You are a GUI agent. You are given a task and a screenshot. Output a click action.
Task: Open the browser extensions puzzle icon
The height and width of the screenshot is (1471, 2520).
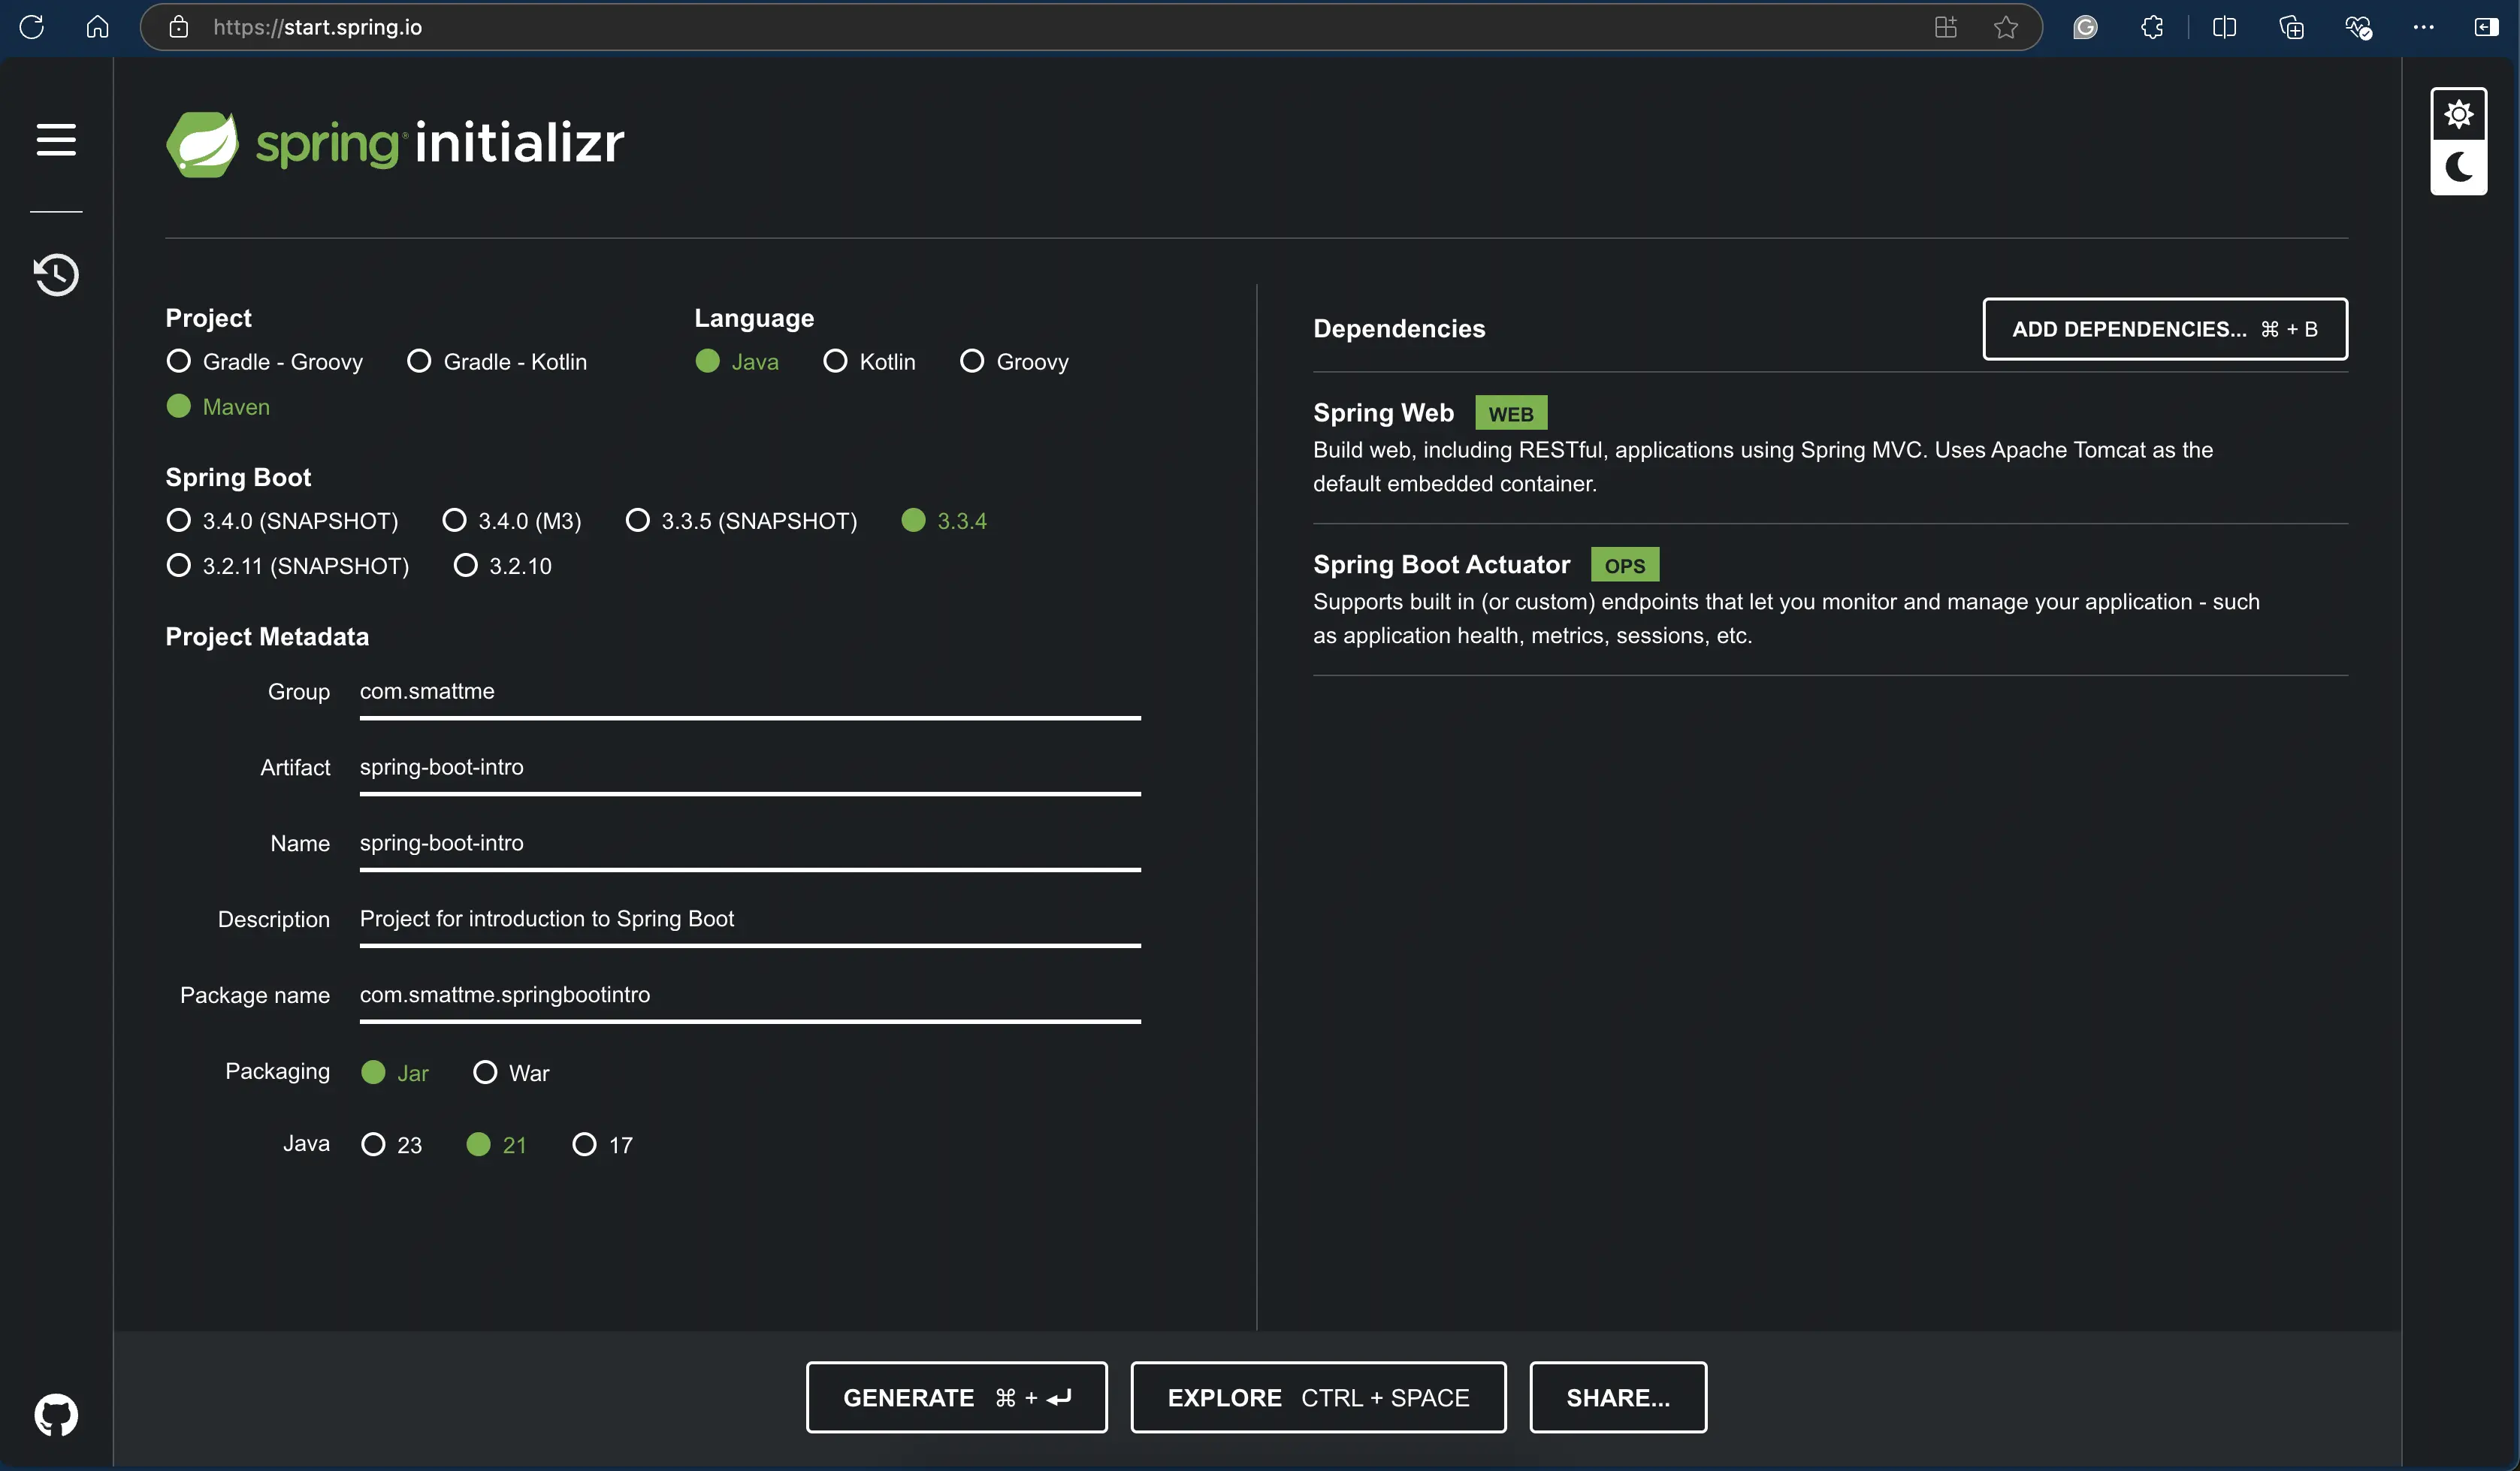[x=2152, y=27]
